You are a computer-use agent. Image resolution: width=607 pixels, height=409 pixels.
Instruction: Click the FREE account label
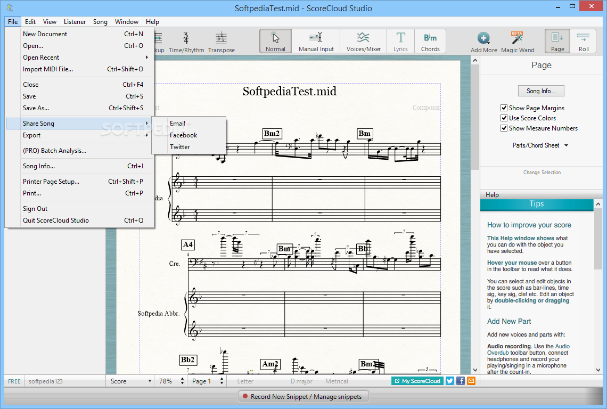tap(14, 381)
